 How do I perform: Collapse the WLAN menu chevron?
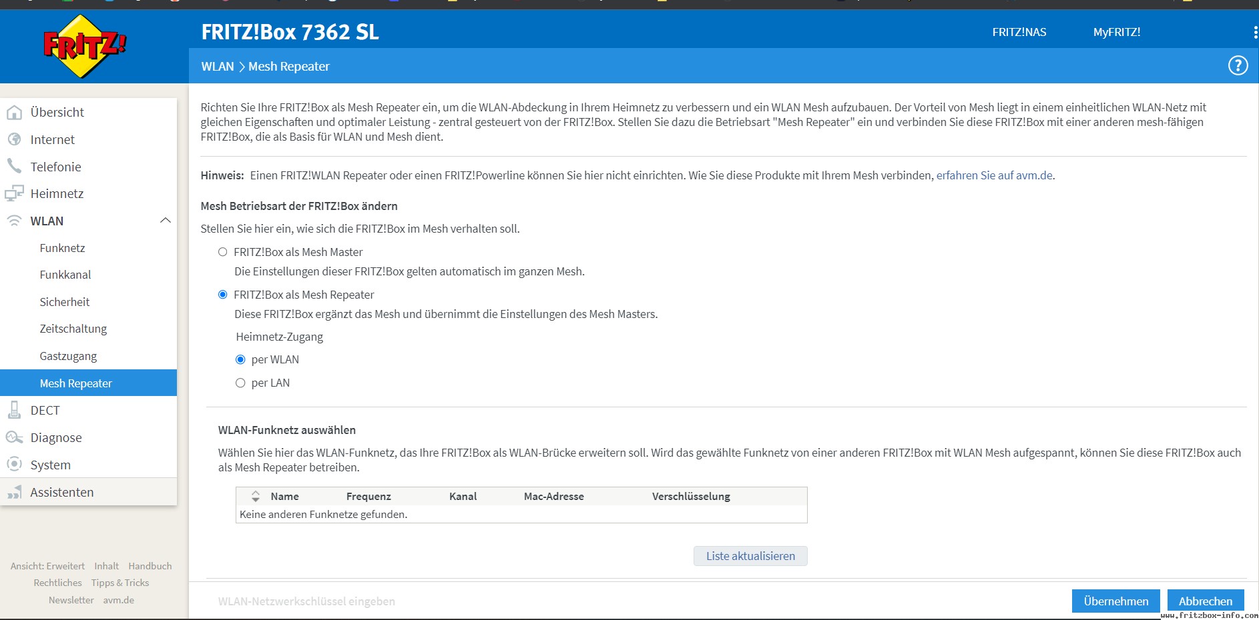[166, 221]
